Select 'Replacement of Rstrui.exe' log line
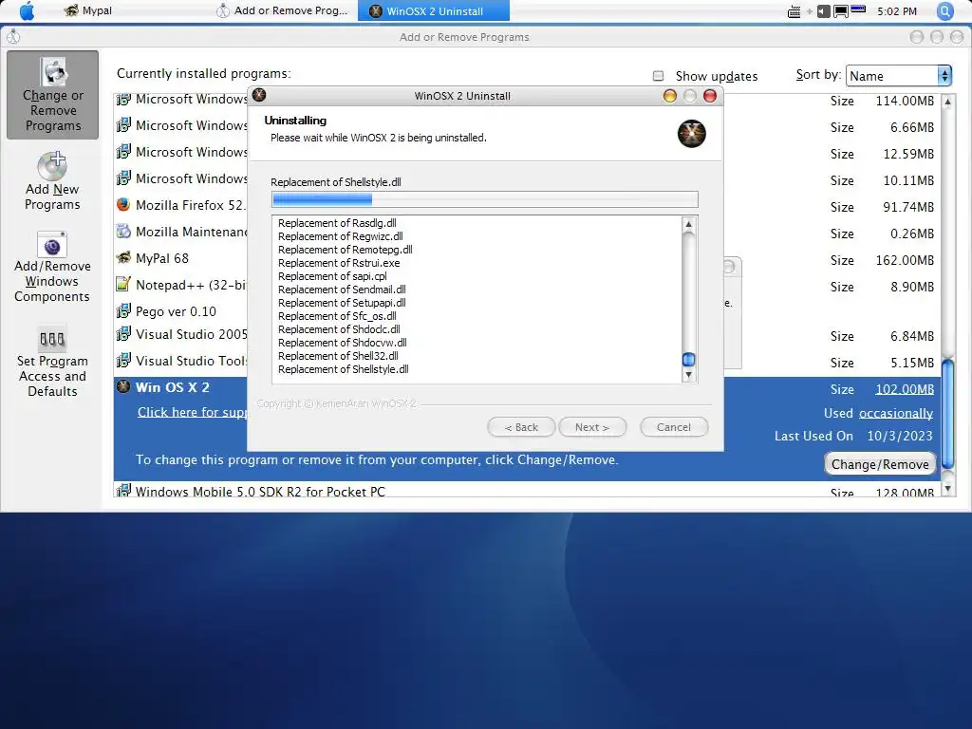 339,263
